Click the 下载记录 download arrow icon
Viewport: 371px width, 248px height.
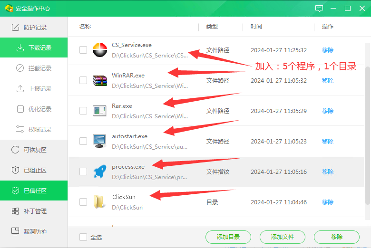click(20, 48)
